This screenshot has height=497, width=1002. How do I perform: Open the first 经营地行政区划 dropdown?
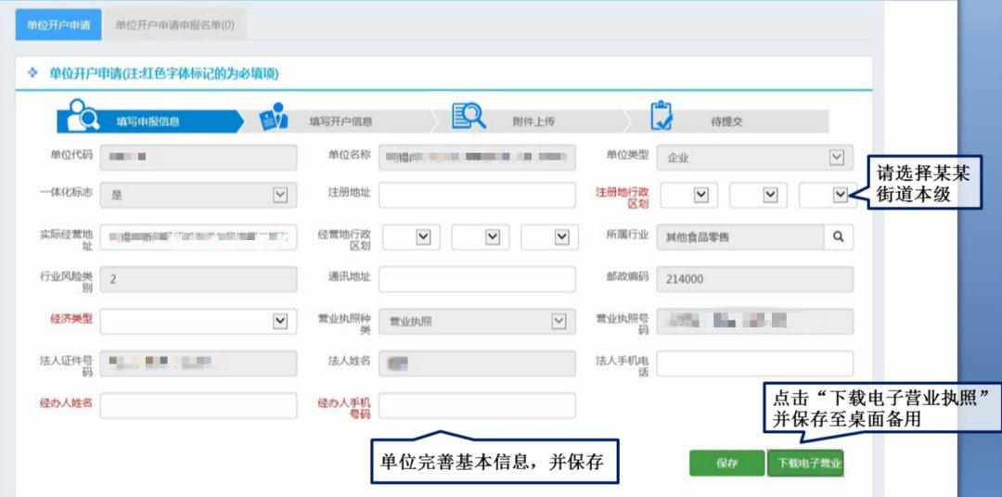(x=411, y=237)
